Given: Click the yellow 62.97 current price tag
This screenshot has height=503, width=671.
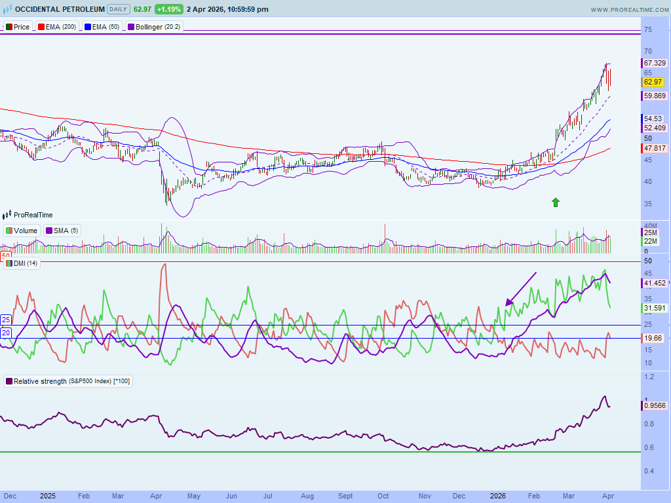Looking at the screenshot, I should 653,82.
